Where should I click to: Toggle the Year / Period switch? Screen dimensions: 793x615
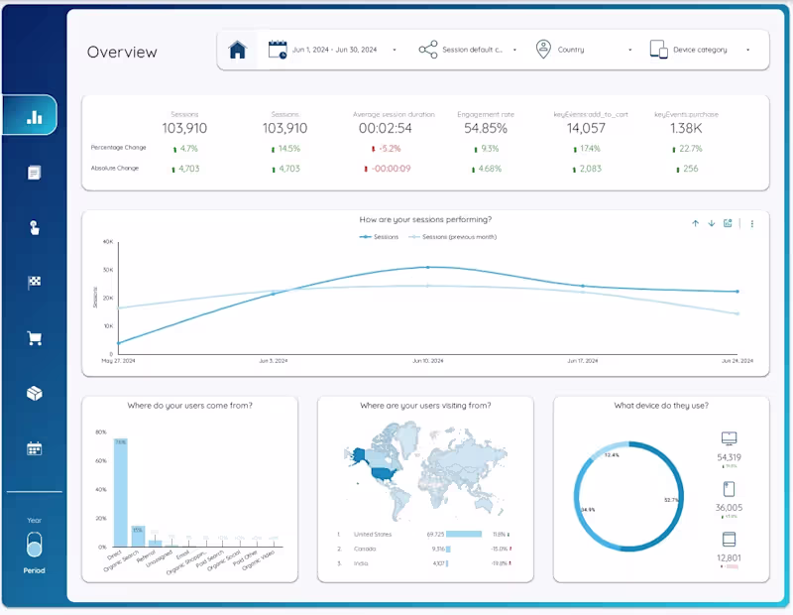click(x=34, y=545)
